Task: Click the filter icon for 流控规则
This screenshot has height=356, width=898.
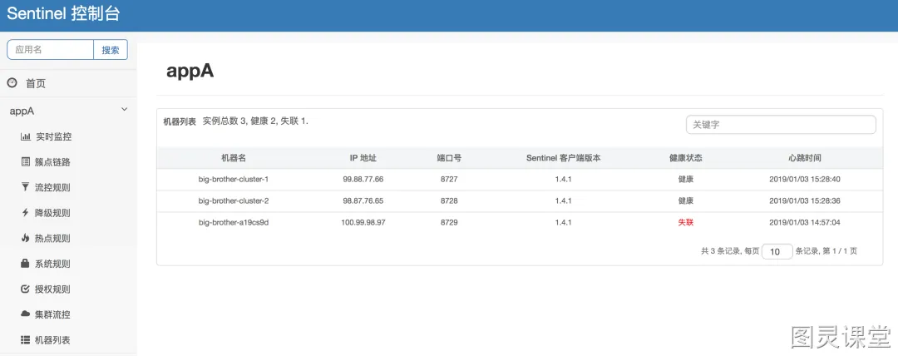Action: (x=25, y=187)
